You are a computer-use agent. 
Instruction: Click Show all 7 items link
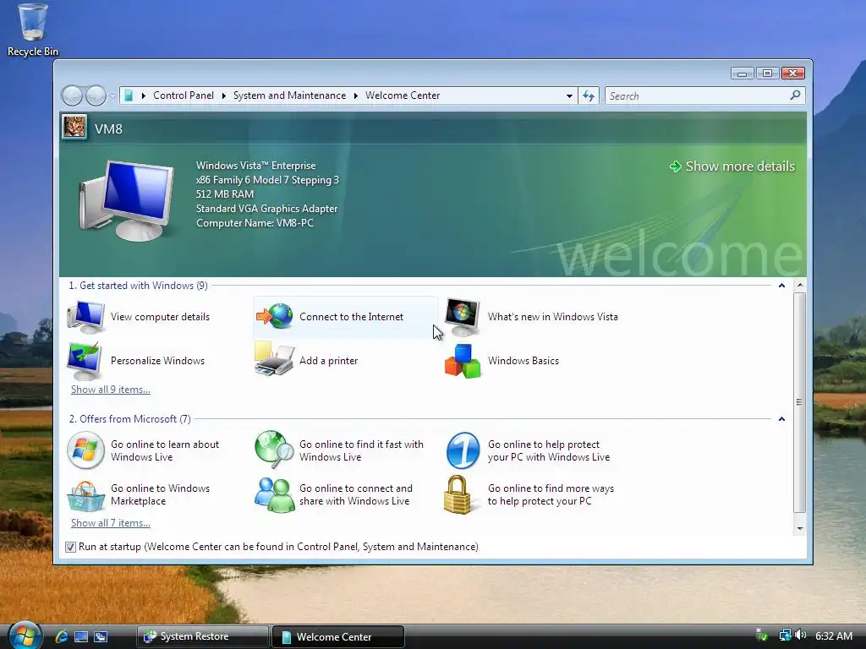111,523
